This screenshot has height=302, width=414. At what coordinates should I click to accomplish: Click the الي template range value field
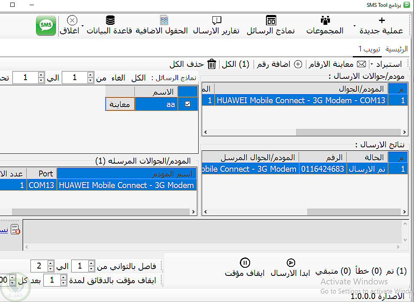(25, 78)
